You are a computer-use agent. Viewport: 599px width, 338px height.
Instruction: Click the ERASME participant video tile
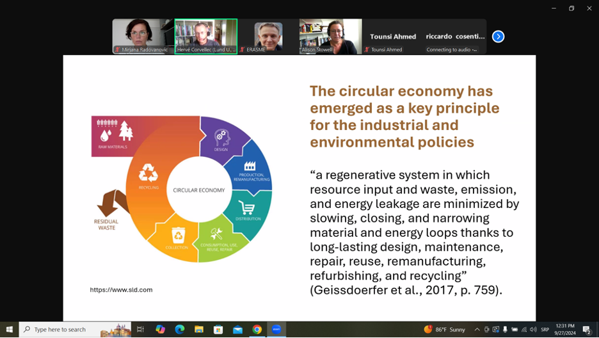coord(268,36)
